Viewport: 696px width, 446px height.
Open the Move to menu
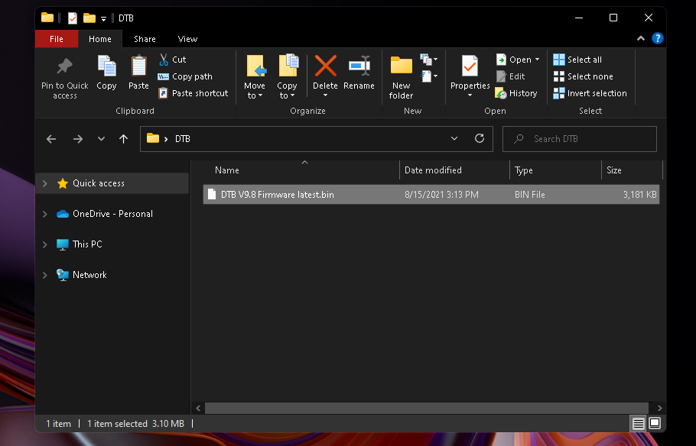point(255,78)
